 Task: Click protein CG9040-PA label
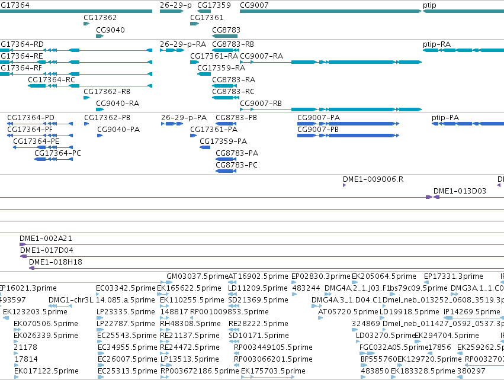[x=118, y=130]
